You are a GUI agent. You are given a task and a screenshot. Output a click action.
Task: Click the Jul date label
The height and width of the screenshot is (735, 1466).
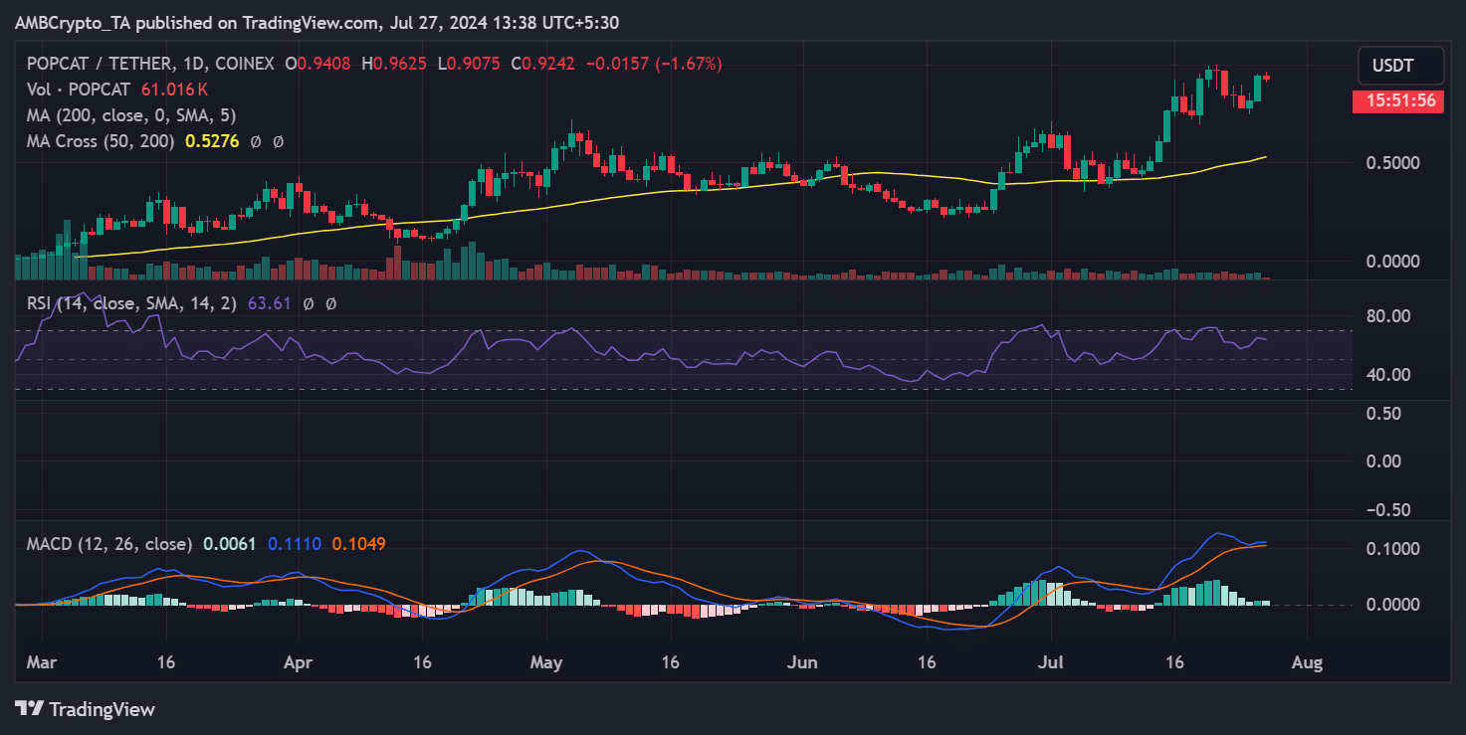pos(1049,662)
